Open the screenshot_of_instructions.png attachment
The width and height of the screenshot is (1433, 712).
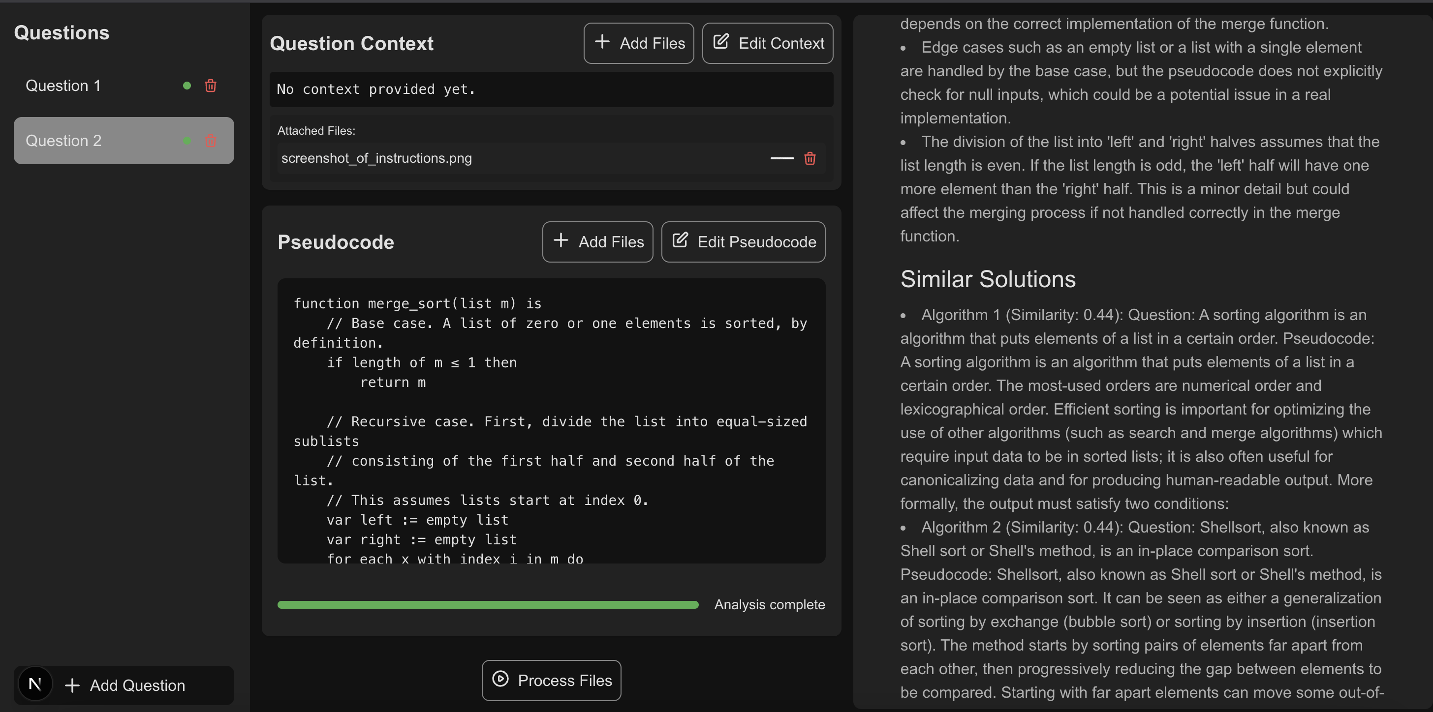tap(376, 158)
